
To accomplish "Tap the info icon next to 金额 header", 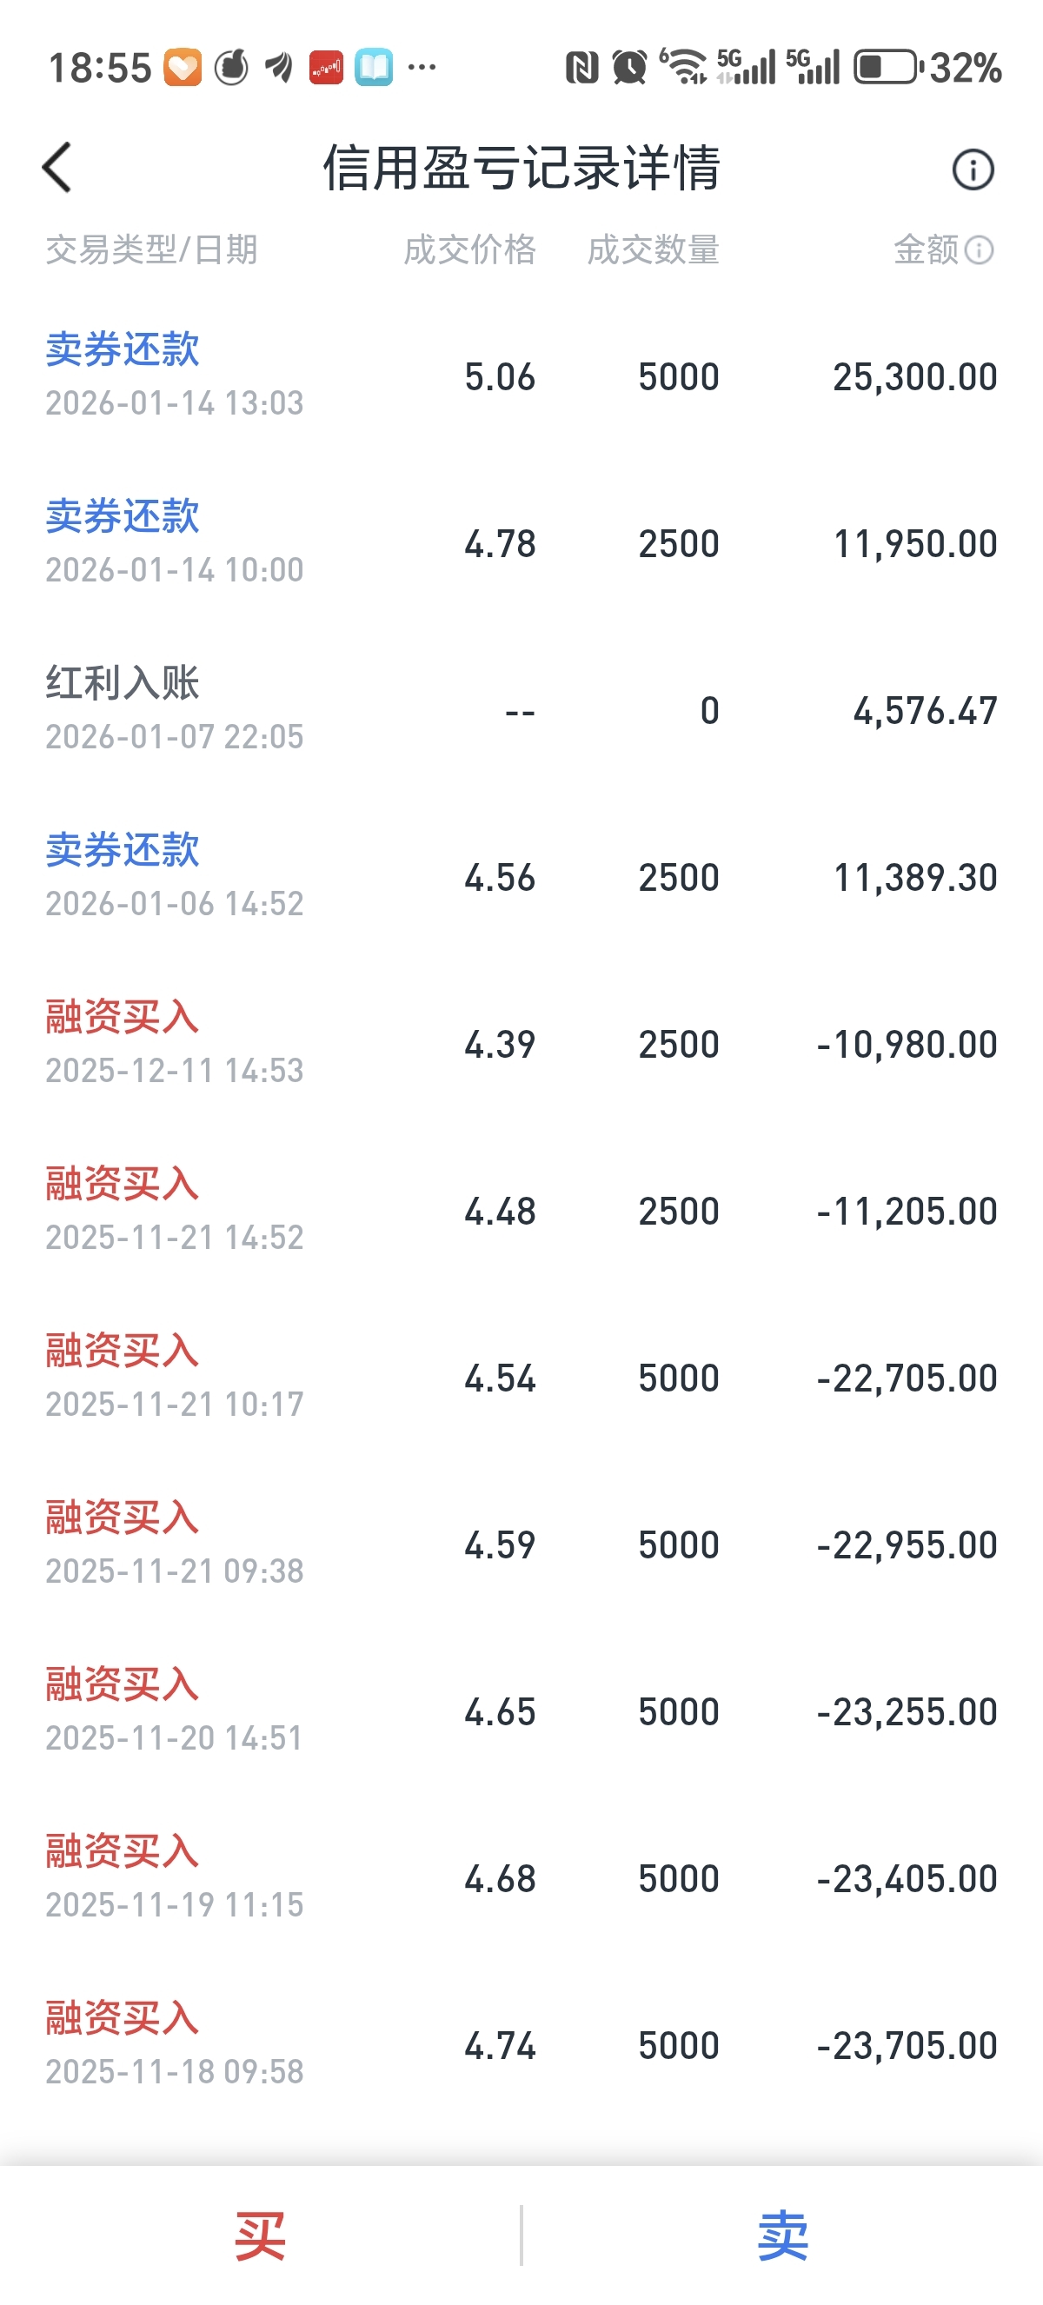I will tap(979, 249).
